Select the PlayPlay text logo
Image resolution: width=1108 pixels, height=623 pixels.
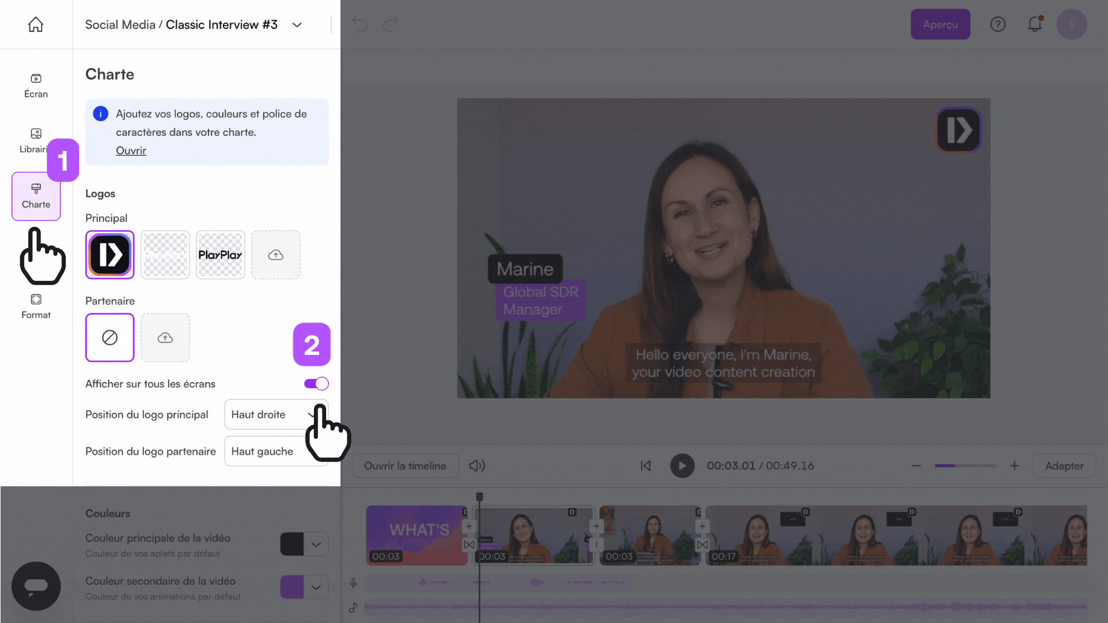tap(220, 255)
